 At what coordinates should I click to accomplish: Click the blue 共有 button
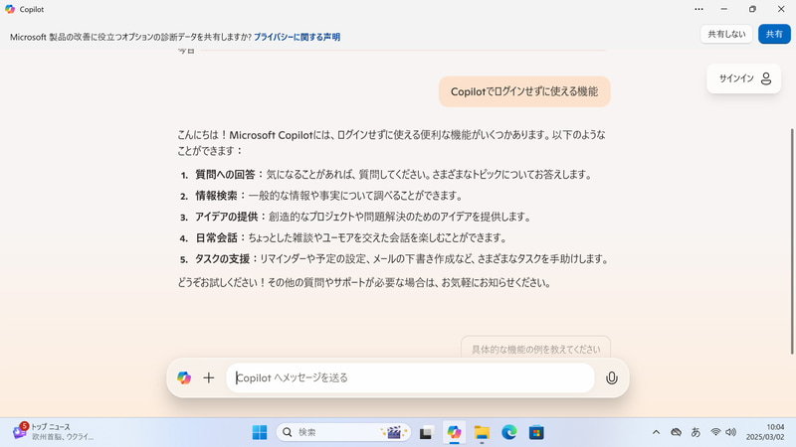774,34
